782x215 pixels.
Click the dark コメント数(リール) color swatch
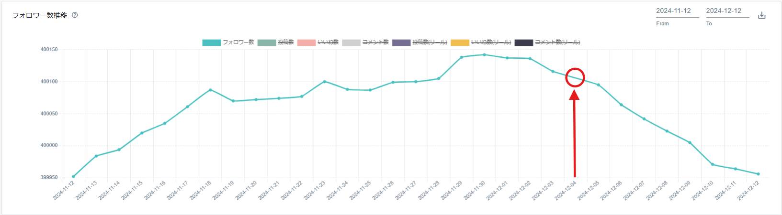coord(523,43)
